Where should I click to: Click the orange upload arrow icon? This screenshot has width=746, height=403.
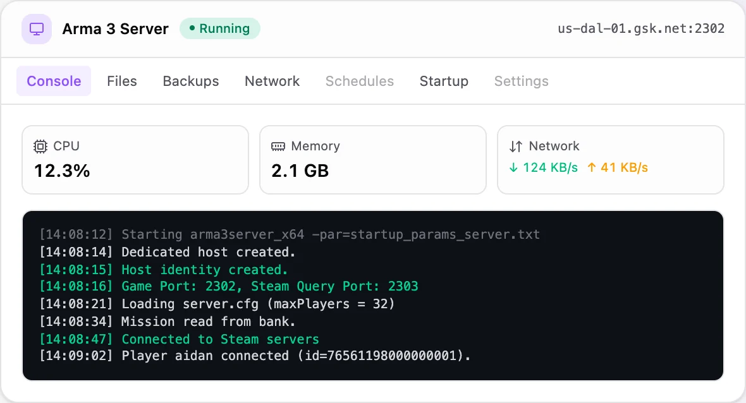pyautogui.click(x=591, y=167)
